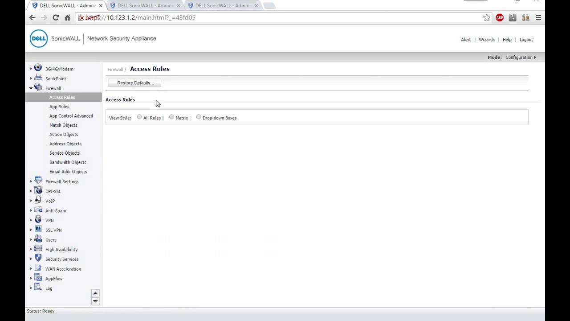This screenshot has width=570, height=321.
Task: Expand the SonicPoint tree node
Action: tap(31, 78)
